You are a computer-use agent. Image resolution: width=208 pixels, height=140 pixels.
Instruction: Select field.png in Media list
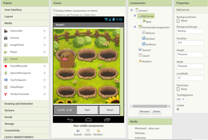click(140, 133)
